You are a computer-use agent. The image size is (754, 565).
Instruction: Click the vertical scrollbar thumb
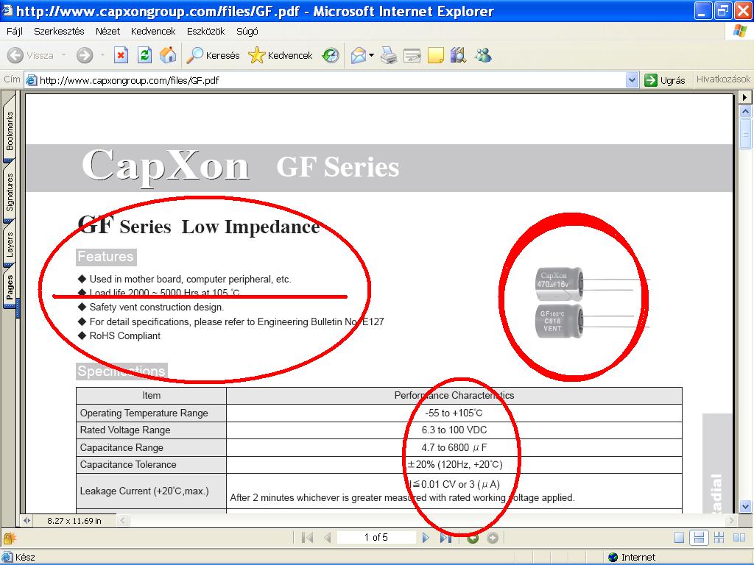(745, 134)
